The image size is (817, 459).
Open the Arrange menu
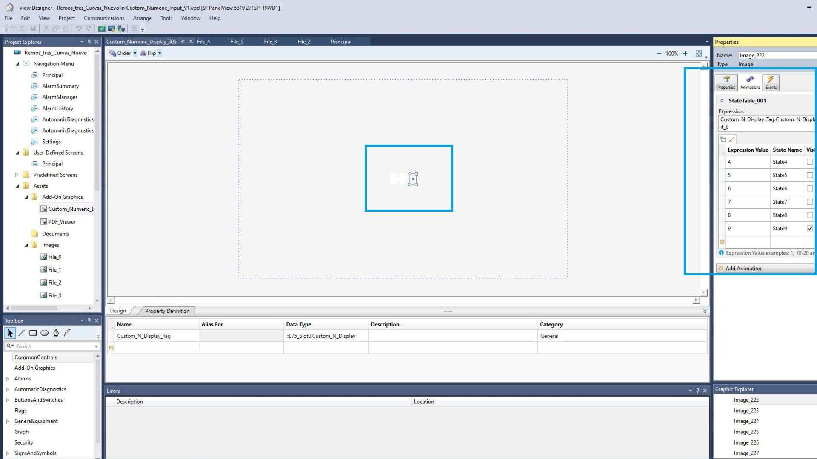click(x=142, y=18)
